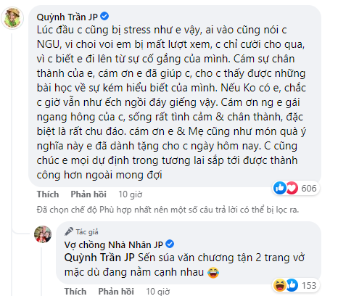
Task: Click the 10 giờ timestamp on first comment
Action: (x=130, y=194)
